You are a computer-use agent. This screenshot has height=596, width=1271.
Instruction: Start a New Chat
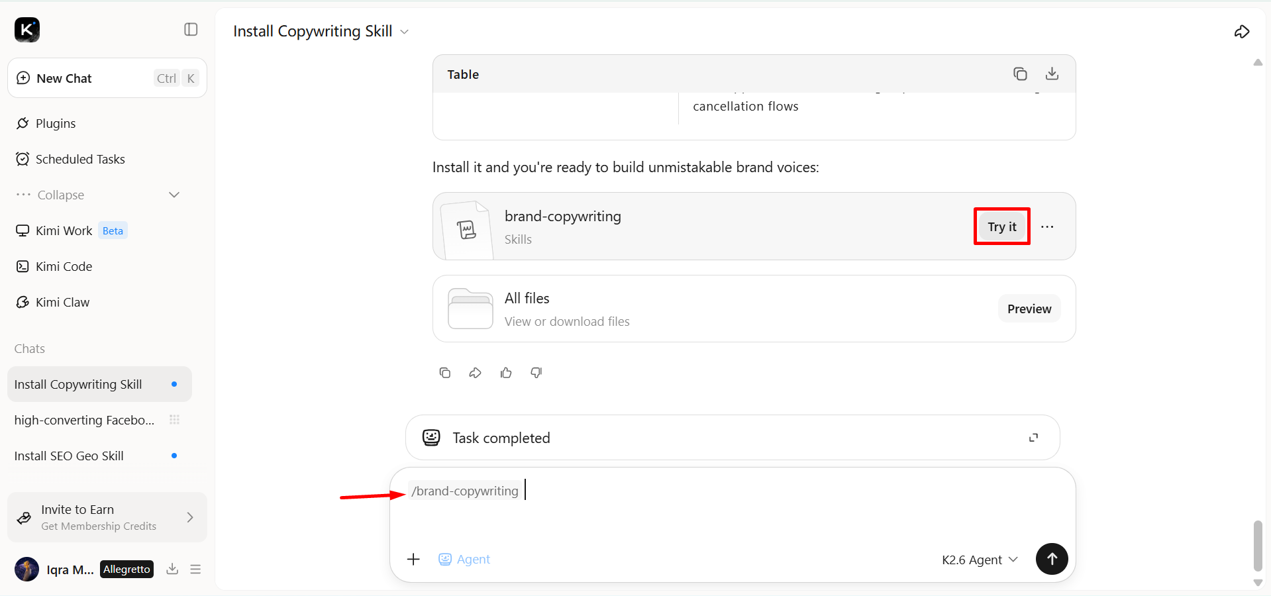pos(107,78)
